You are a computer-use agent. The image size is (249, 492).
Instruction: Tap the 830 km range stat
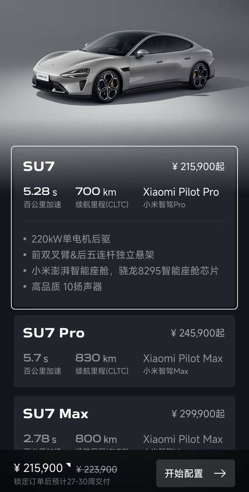click(x=96, y=358)
